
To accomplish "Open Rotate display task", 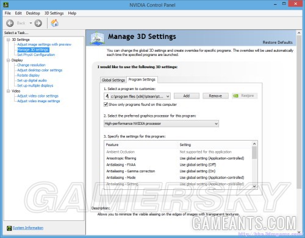I will [29, 75].
